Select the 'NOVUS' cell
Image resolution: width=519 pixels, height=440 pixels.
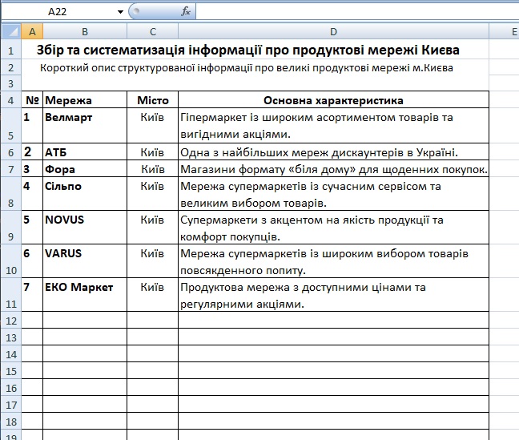(x=85, y=228)
